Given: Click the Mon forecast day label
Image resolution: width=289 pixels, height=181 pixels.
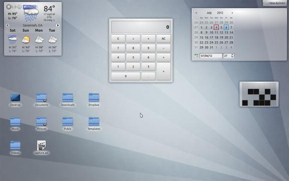Looking at the screenshot, I should click(x=39, y=30).
